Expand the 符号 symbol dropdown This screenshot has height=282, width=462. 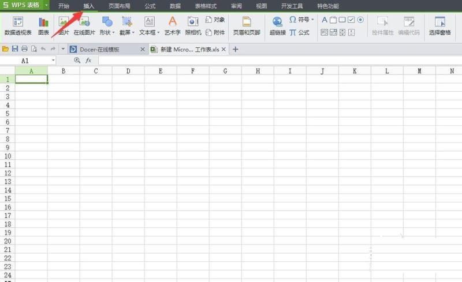coord(312,20)
